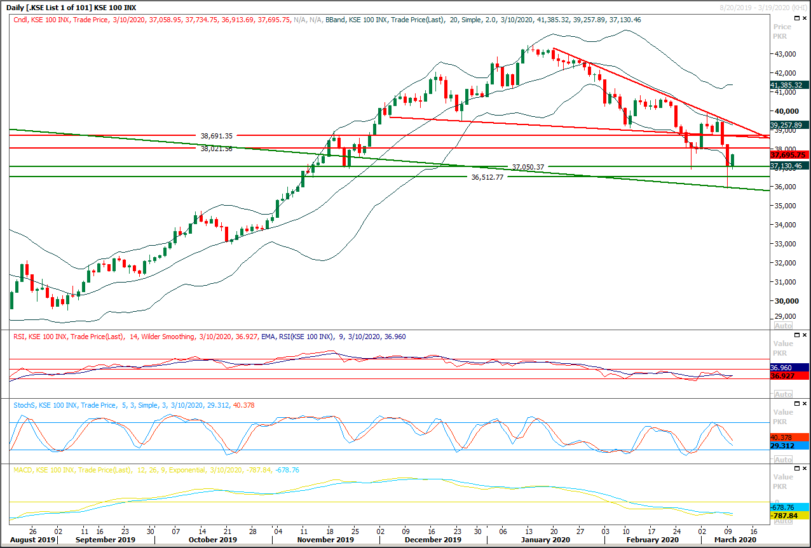Click the 36.927 RSI value tag
The image size is (811, 548).
[x=789, y=375]
